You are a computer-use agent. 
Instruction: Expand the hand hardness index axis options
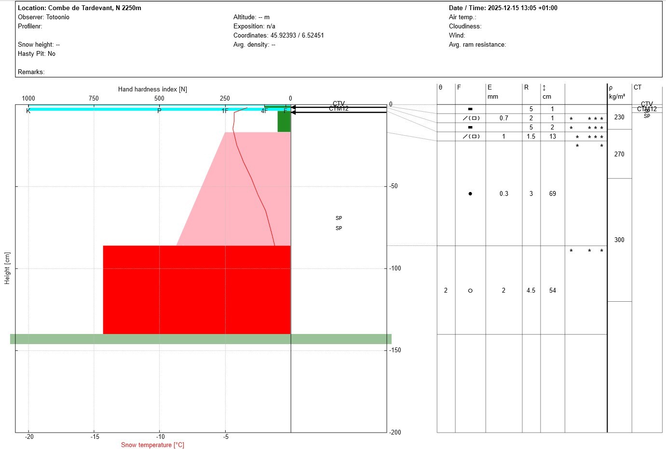coord(152,89)
